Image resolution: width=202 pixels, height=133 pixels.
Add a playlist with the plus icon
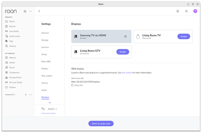26,95
